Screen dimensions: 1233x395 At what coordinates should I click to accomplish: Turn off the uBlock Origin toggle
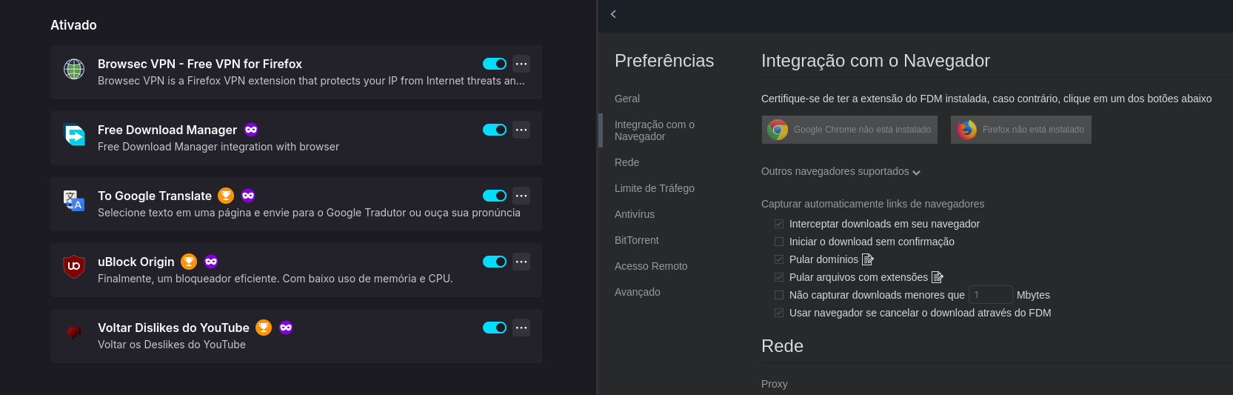point(494,262)
